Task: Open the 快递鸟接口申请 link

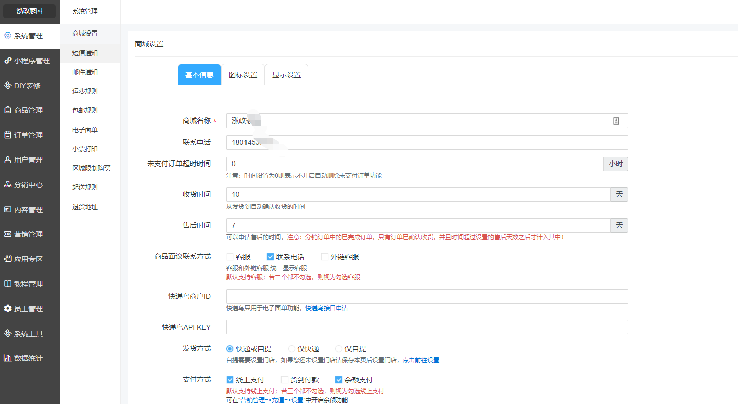Action: [326, 308]
